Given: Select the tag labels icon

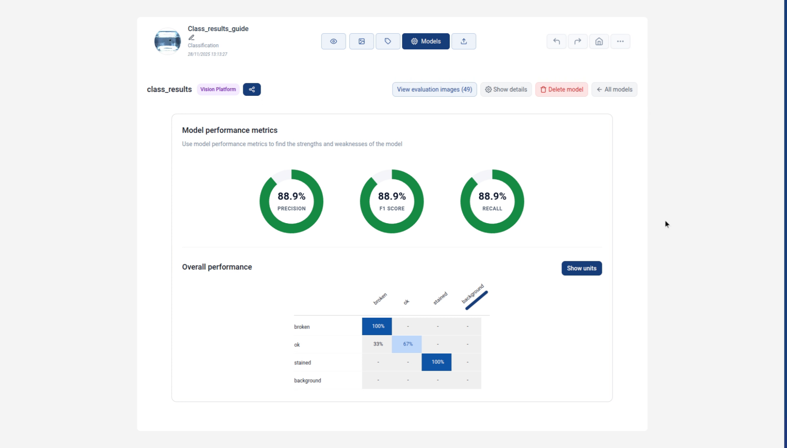Looking at the screenshot, I should pos(387,41).
